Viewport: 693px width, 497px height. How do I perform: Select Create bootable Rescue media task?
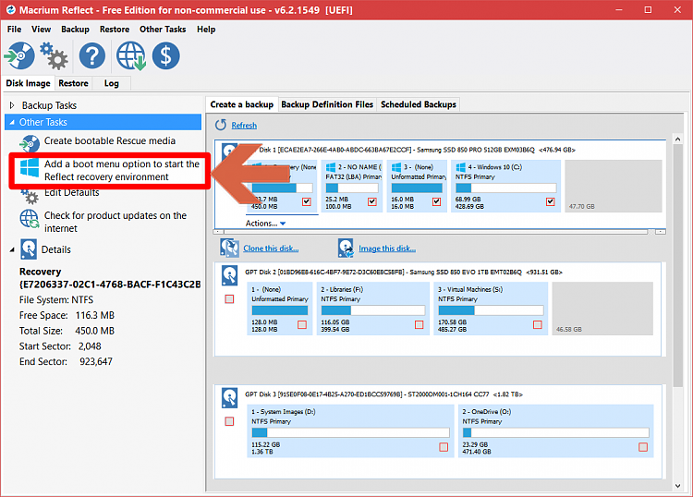tap(110, 141)
